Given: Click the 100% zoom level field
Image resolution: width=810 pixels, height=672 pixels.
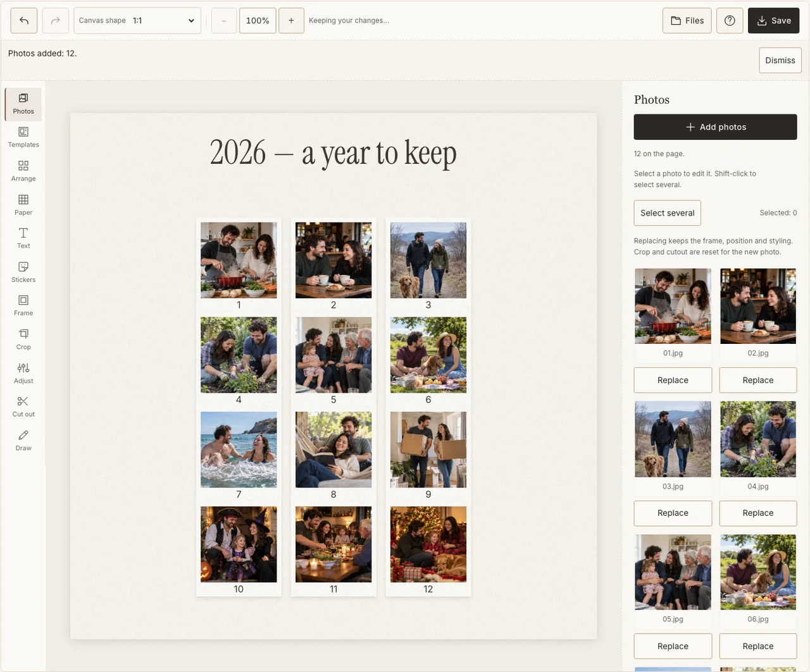Looking at the screenshot, I should (x=258, y=21).
